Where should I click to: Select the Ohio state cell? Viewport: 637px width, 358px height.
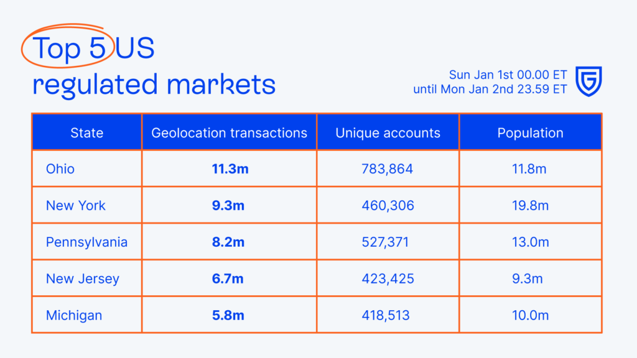[x=60, y=168]
